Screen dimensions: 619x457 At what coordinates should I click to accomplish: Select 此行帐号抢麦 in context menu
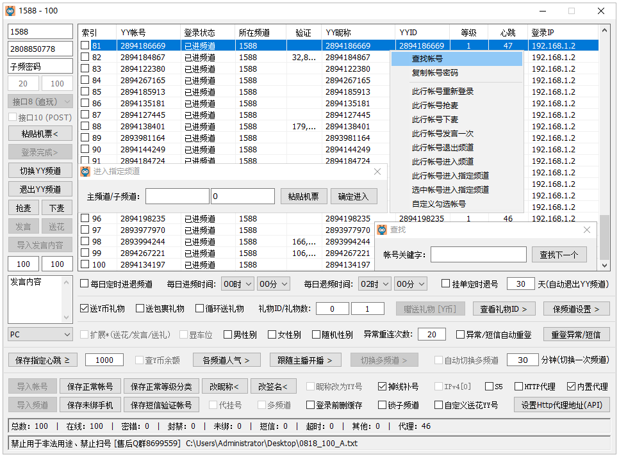click(457, 106)
